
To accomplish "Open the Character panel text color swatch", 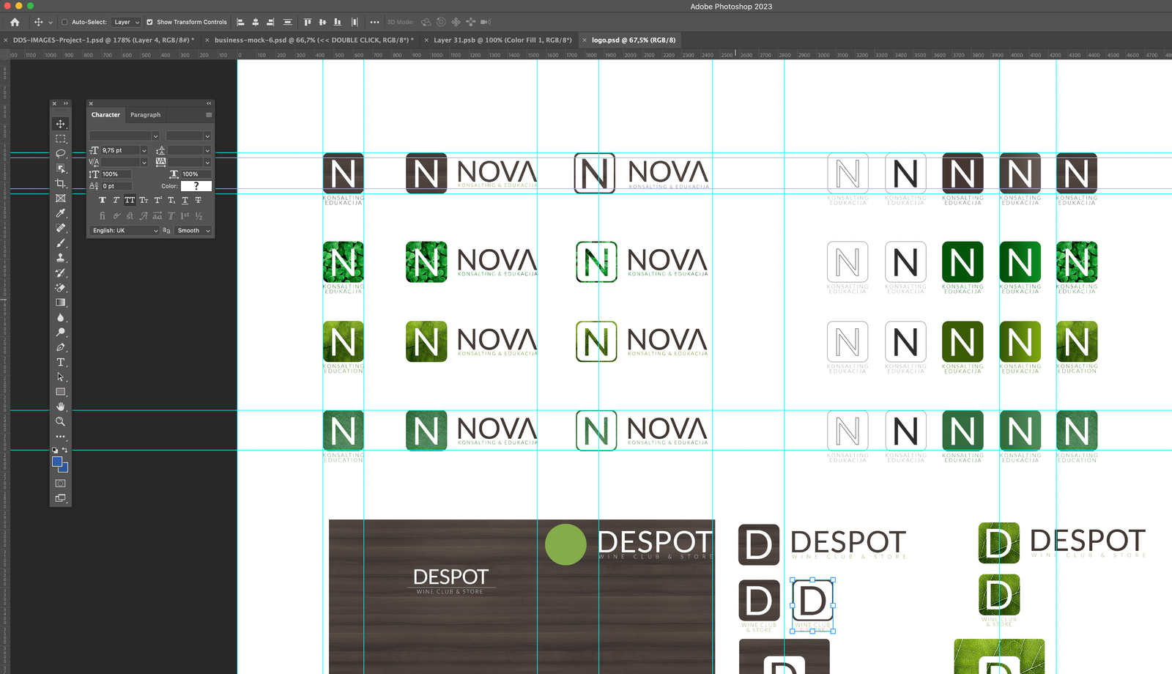I will pyautogui.click(x=196, y=186).
